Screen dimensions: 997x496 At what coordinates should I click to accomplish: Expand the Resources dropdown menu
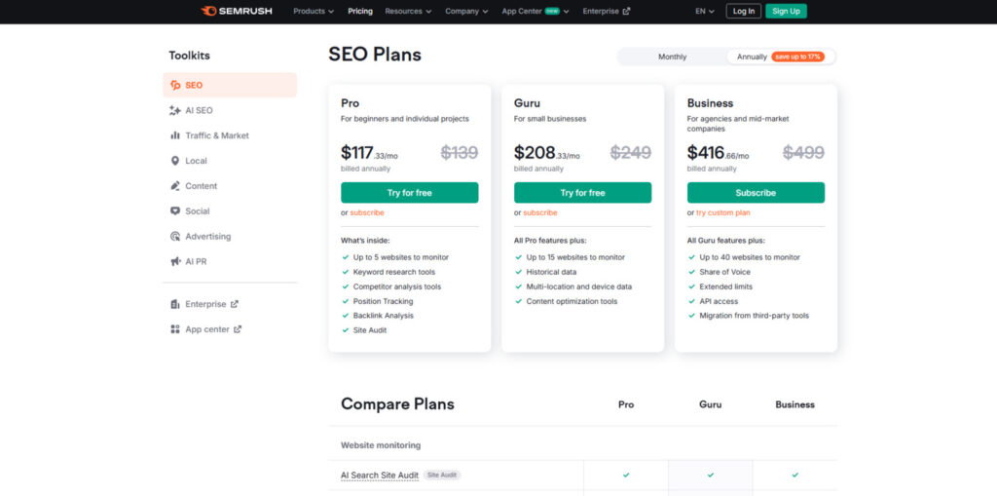[408, 12]
